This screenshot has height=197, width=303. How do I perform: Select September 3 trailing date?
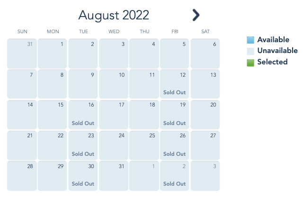(205, 176)
